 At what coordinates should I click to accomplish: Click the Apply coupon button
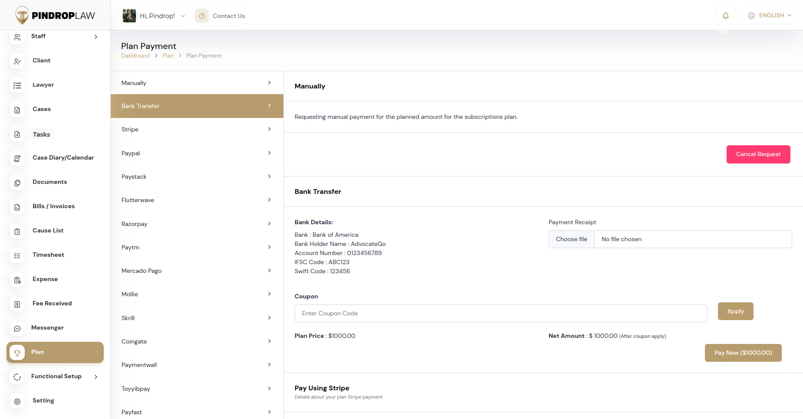point(735,311)
